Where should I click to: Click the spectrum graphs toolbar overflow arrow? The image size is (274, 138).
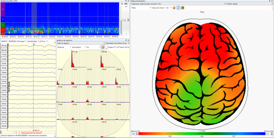tap(106, 48)
